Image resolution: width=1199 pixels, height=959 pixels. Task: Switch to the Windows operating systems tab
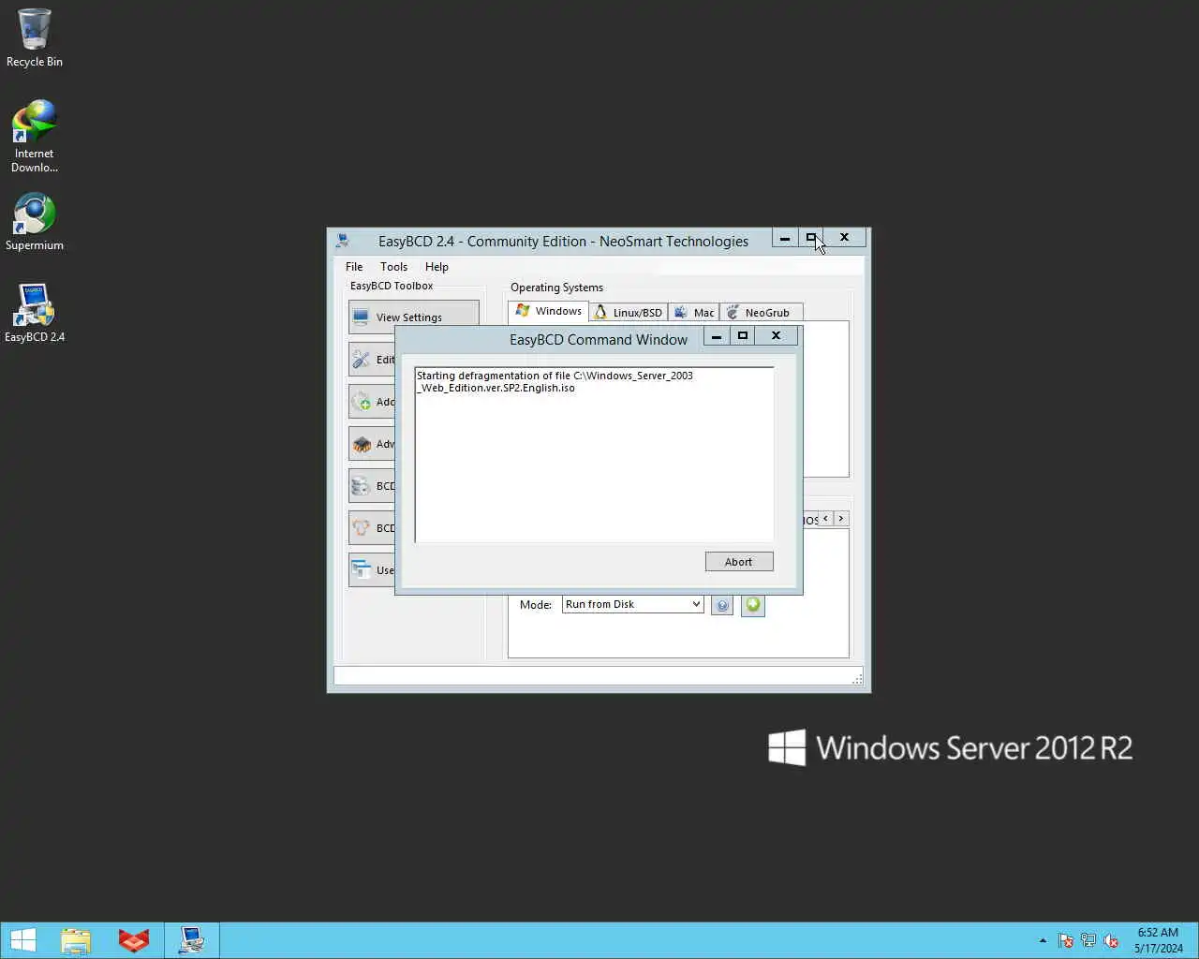point(548,311)
